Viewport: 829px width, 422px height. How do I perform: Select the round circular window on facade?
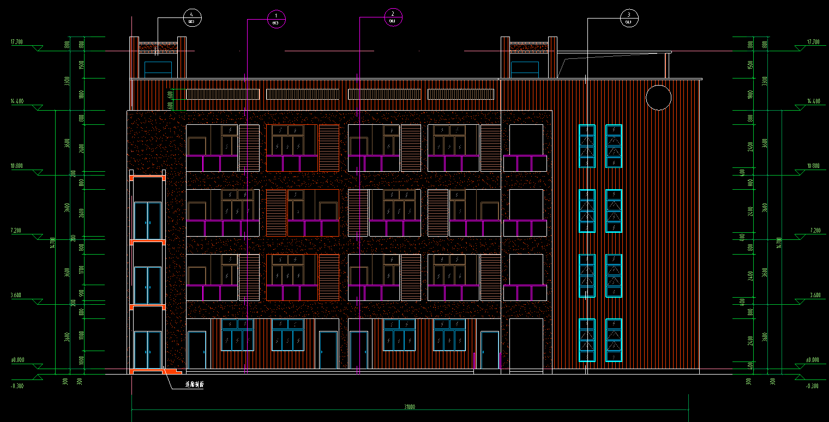click(x=658, y=98)
